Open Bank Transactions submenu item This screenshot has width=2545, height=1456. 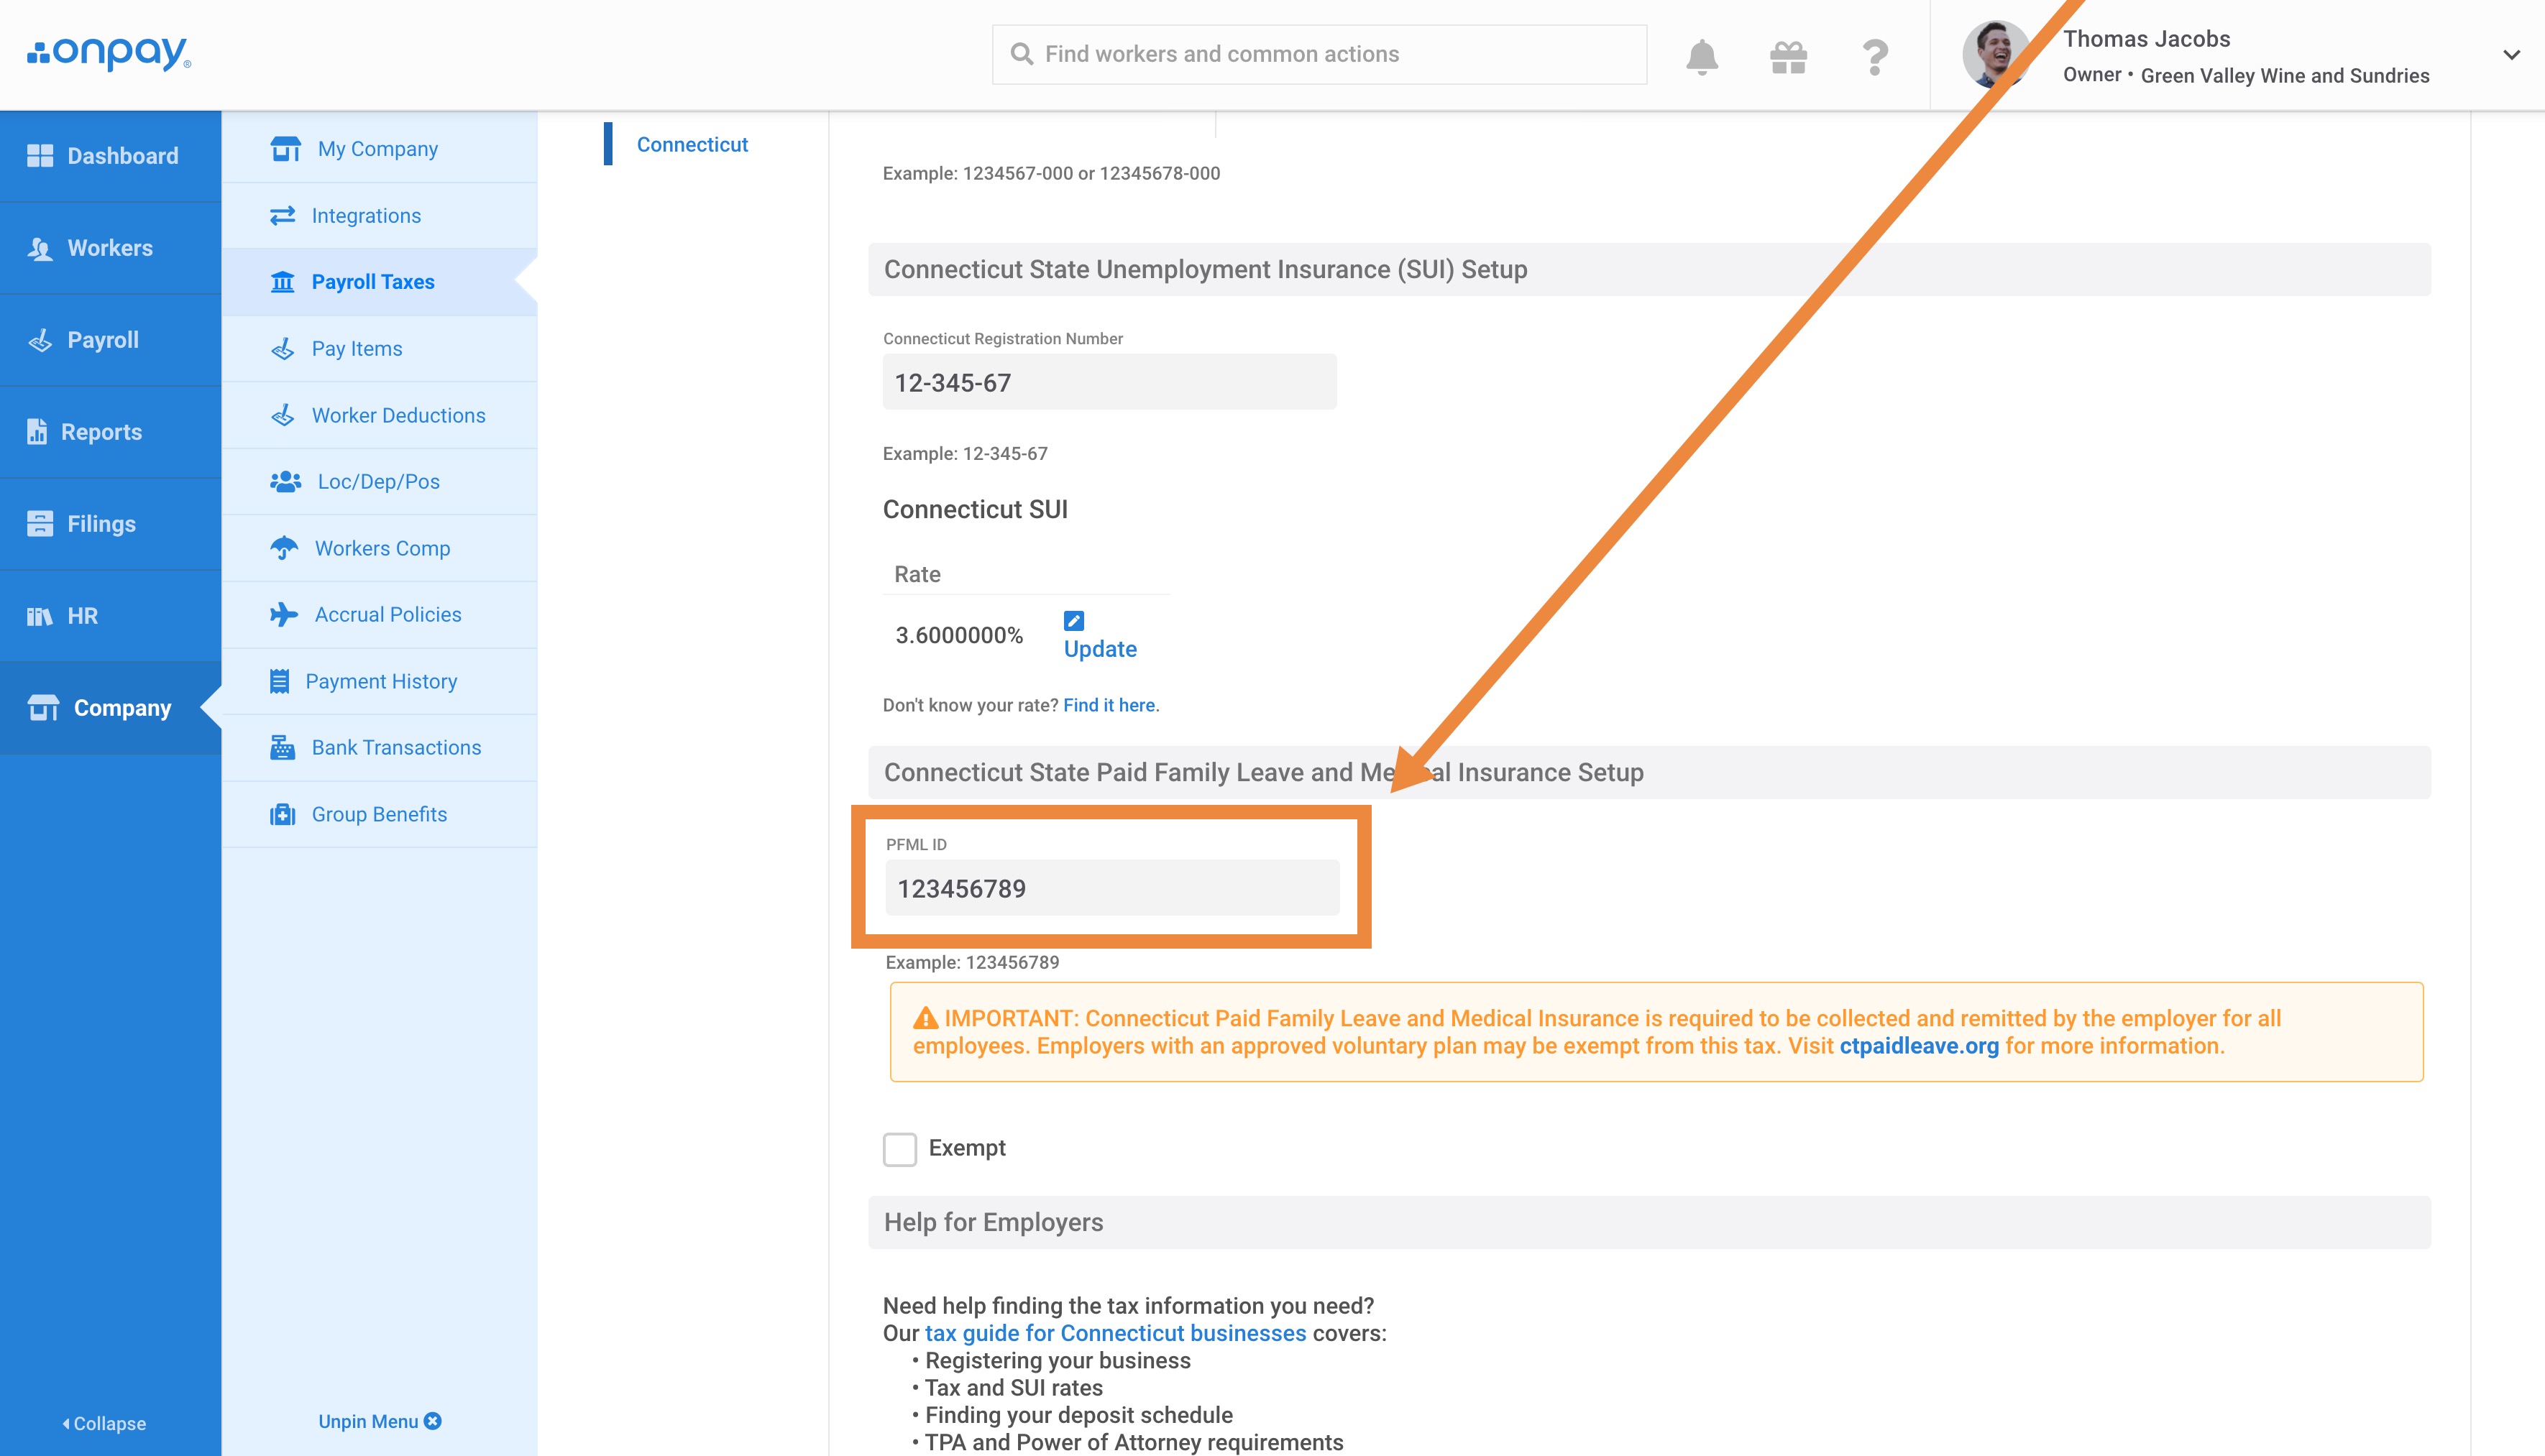click(x=379, y=747)
